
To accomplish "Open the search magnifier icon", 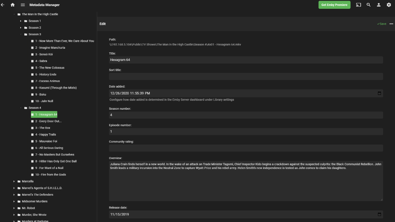I will (x=369, y=5).
